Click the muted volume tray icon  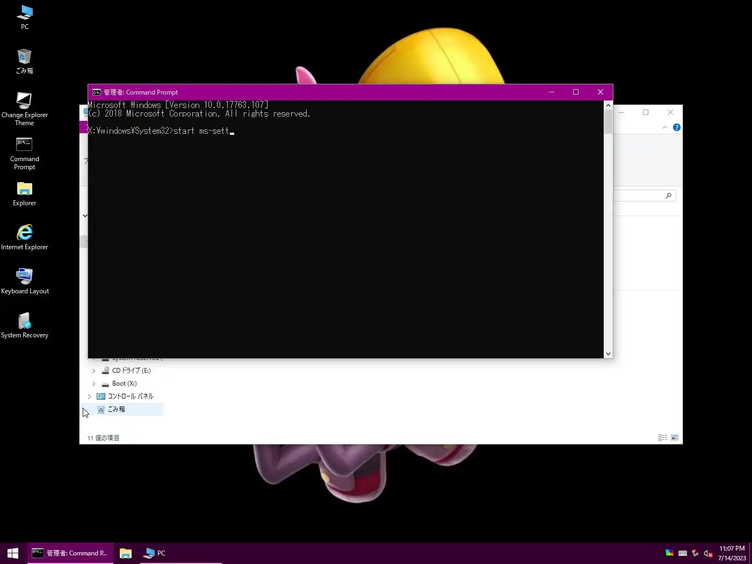pyautogui.click(x=708, y=553)
